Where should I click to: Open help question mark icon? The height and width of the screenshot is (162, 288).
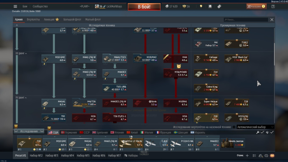[x=273, y=6]
